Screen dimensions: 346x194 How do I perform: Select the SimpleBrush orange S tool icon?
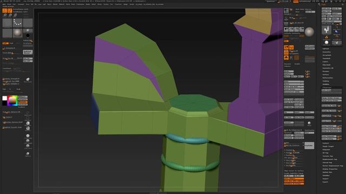(x=327, y=37)
